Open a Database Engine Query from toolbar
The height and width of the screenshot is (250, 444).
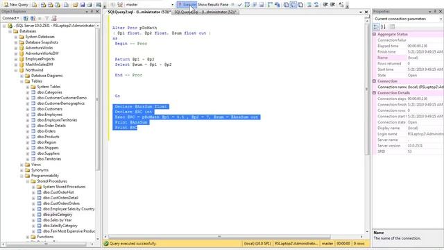pyautogui.click(x=34, y=5)
